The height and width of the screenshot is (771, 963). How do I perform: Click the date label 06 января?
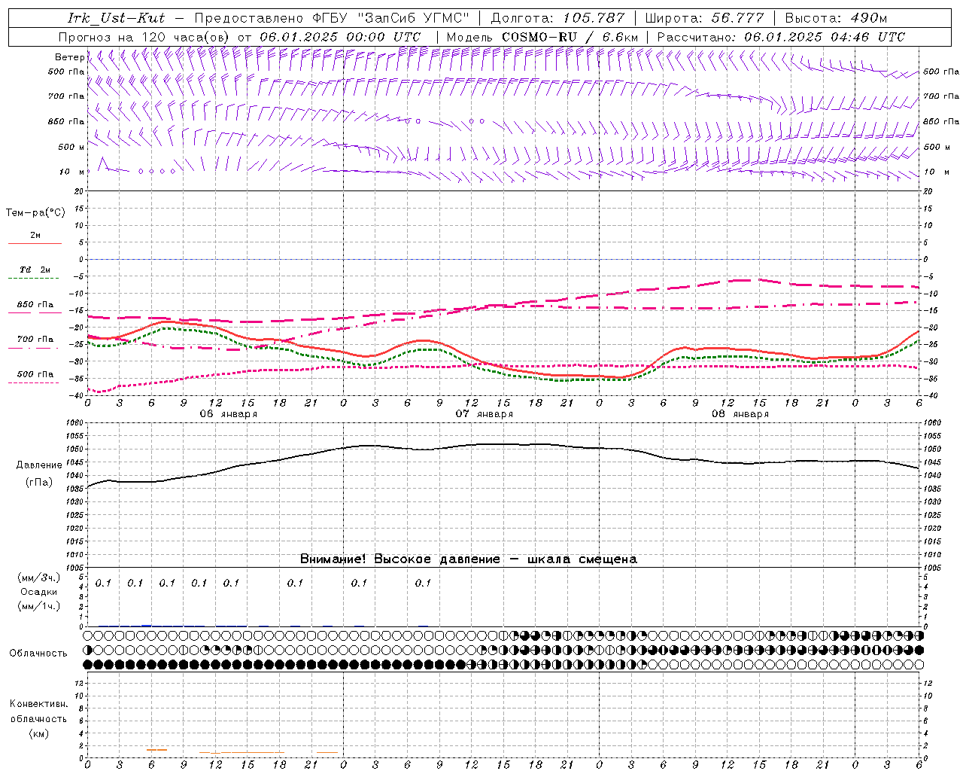228,414
